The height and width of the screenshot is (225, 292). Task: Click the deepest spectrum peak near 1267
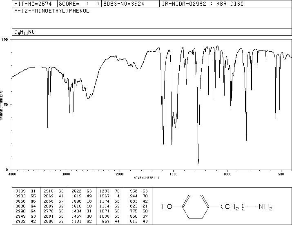[x=199, y=163]
